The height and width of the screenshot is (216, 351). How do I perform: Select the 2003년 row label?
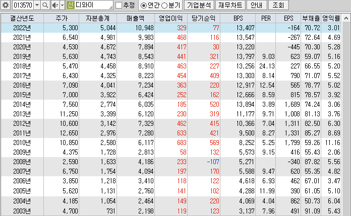[x=22, y=211]
